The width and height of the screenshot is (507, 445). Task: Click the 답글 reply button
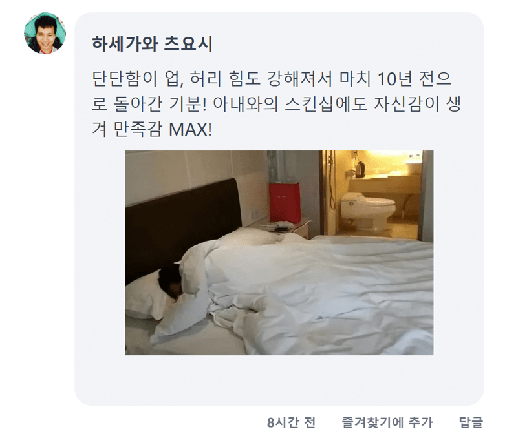point(471,422)
